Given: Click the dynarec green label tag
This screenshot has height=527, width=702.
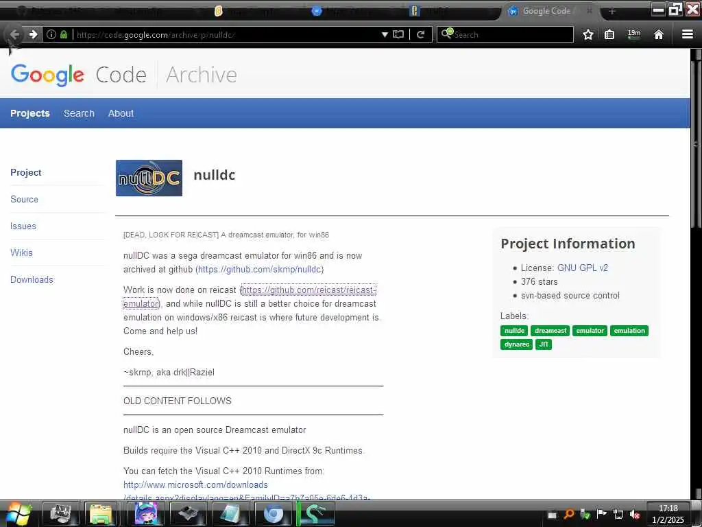Looking at the screenshot, I should 516,344.
